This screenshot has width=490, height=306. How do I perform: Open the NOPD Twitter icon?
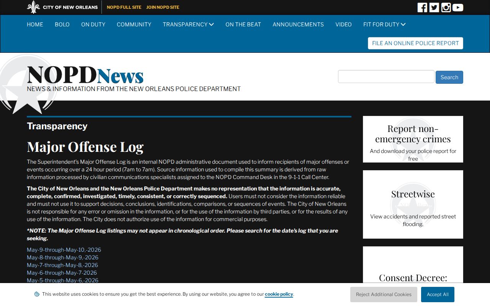tap(434, 7)
